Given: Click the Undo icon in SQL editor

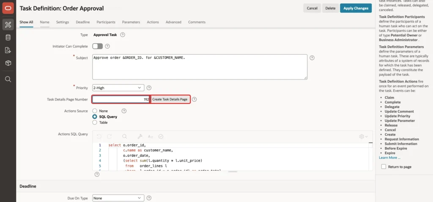Looking at the screenshot, I should coord(99,136).
